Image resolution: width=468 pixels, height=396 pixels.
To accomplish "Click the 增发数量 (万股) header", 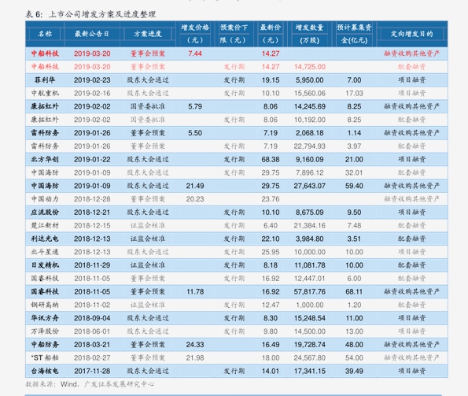I will pyautogui.click(x=310, y=34).
